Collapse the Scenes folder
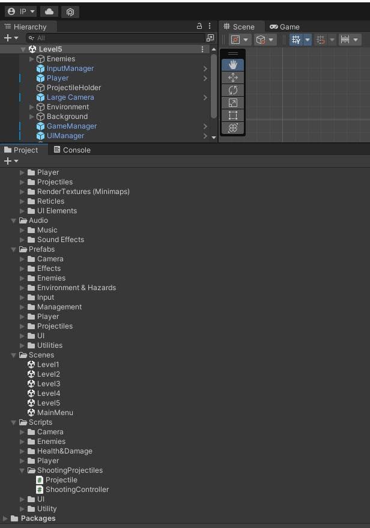The image size is (370, 528). coord(13,355)
